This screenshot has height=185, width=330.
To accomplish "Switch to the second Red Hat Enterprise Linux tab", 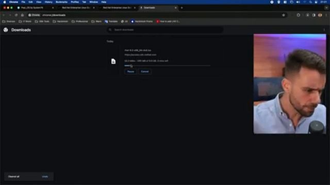I will pos(76,8).
